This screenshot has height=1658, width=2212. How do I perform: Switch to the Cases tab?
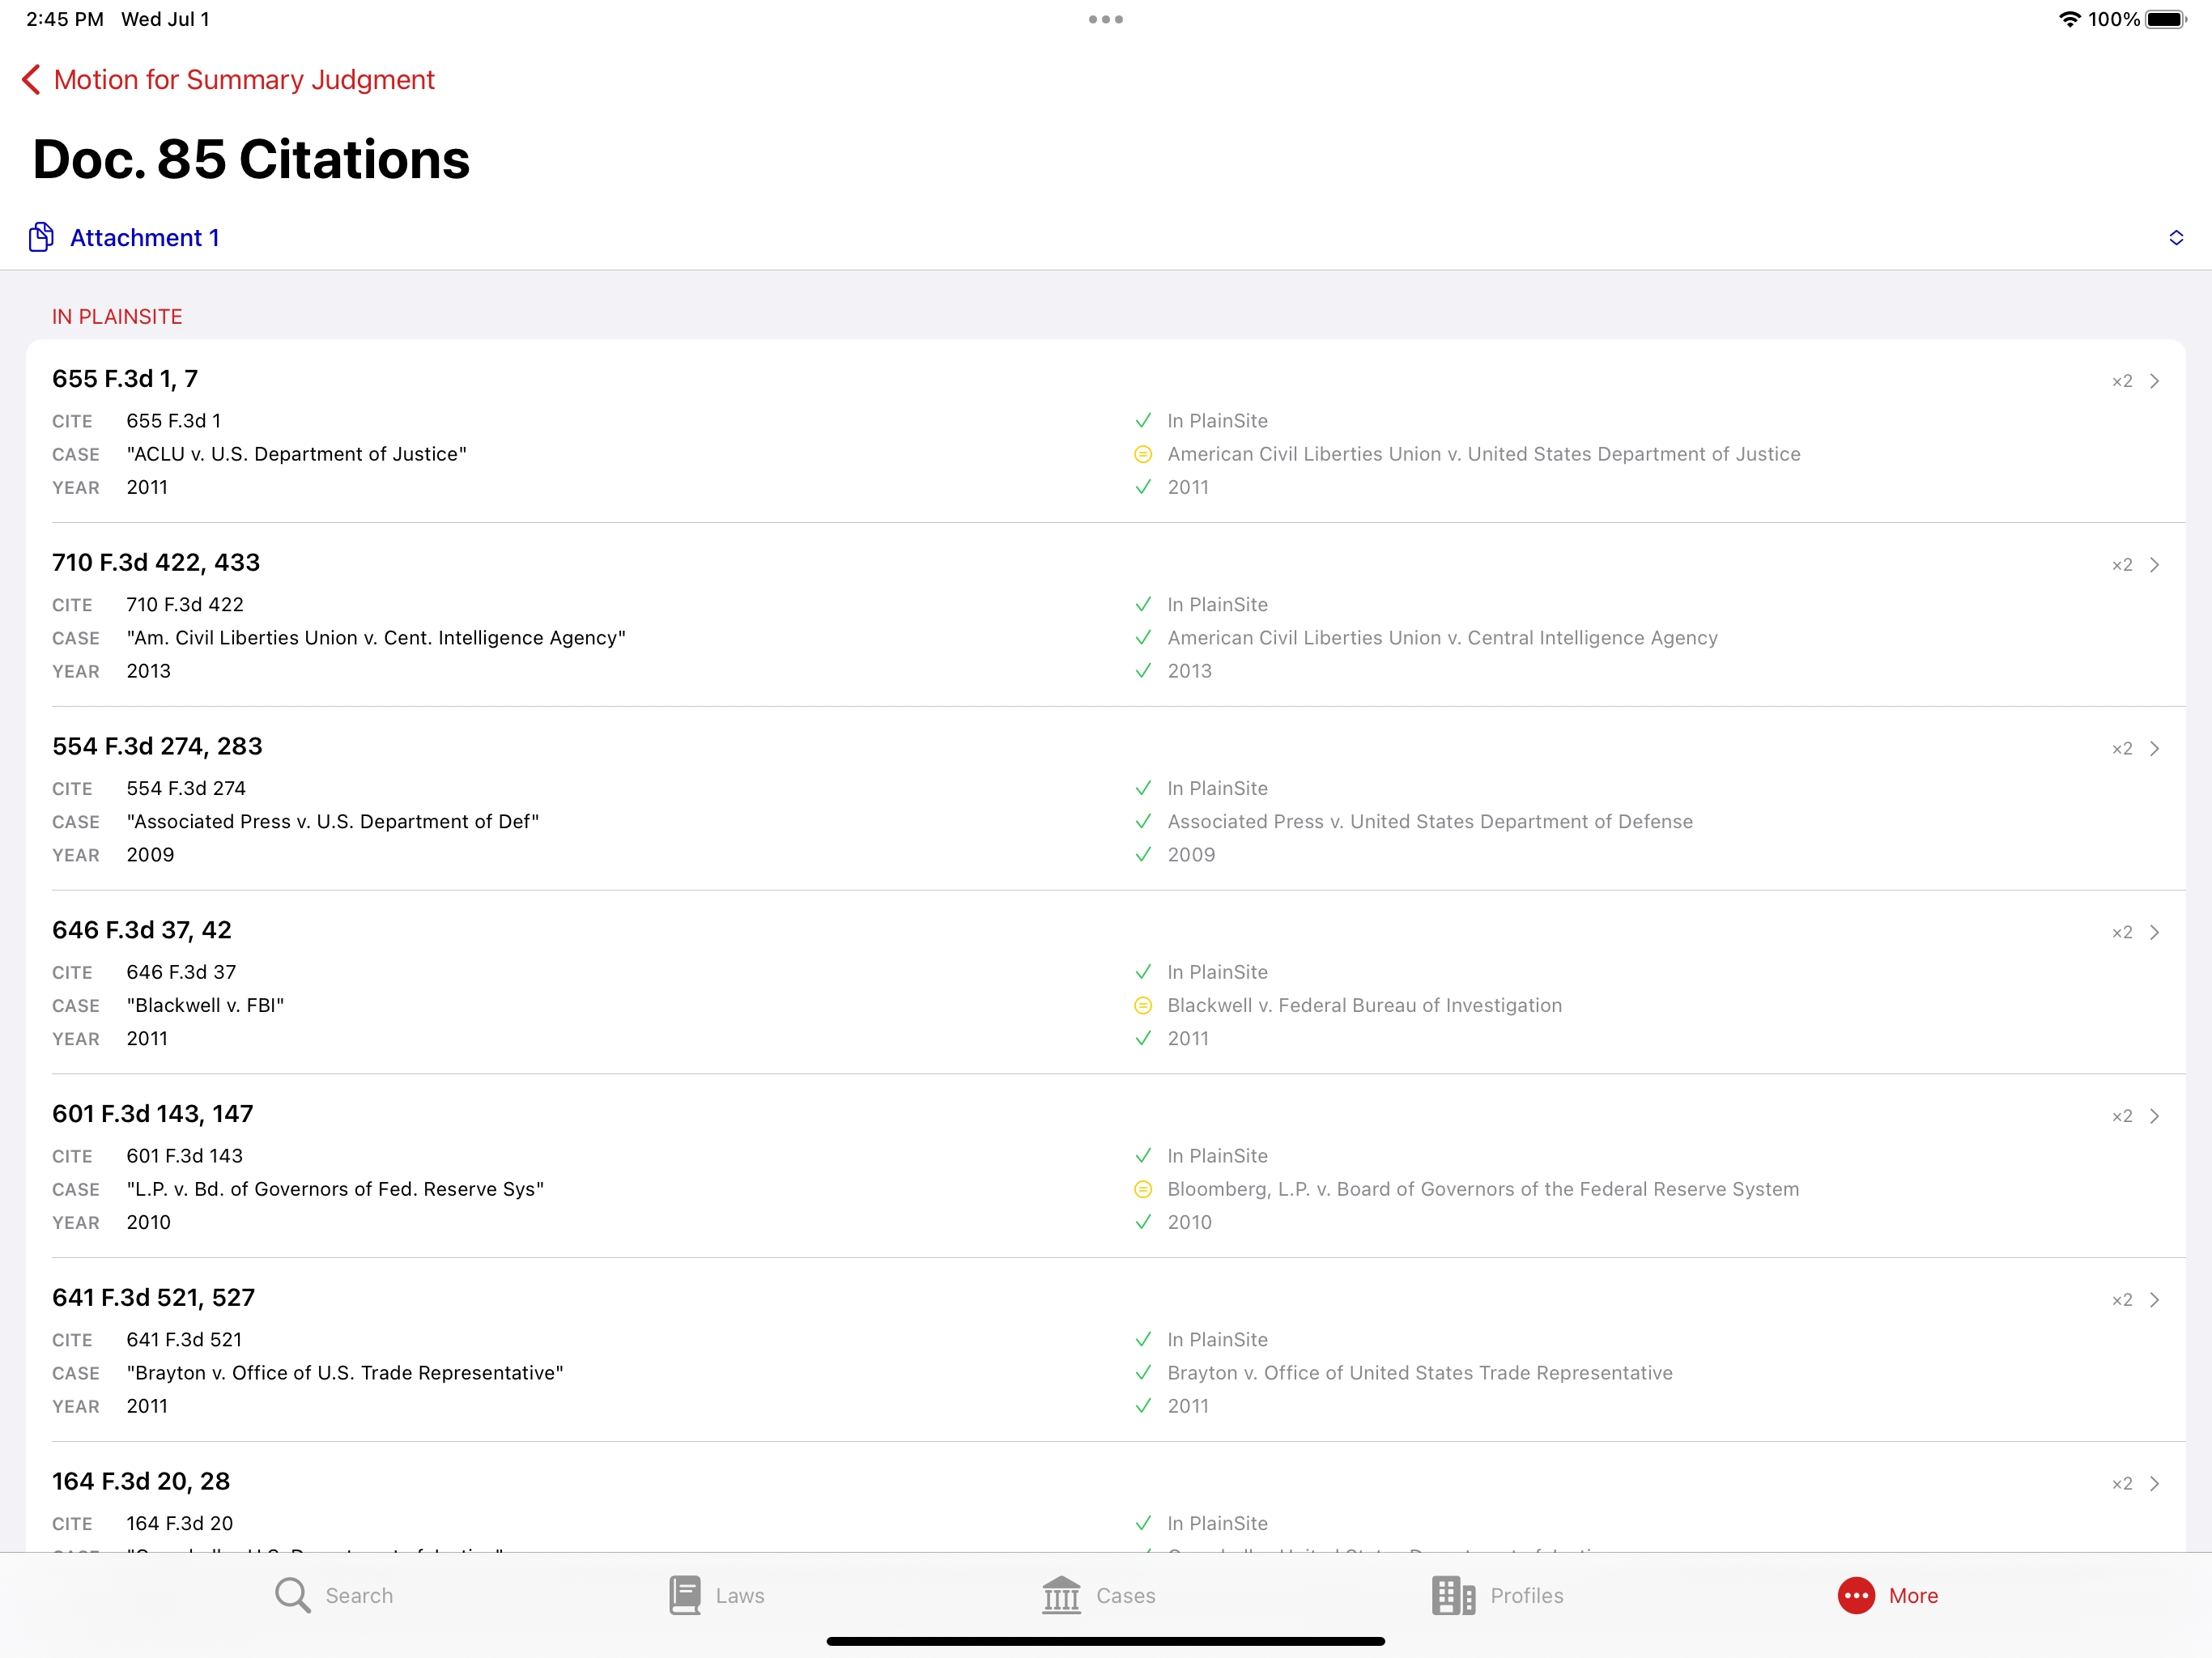[1098, 1595]
